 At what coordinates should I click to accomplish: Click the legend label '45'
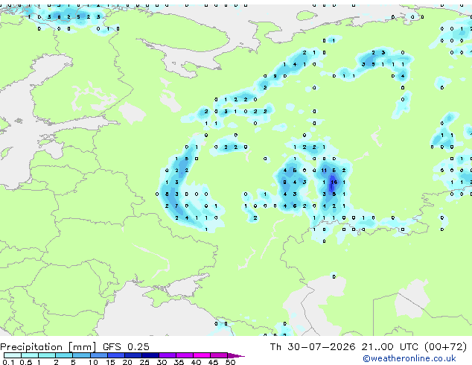[x=213, y=362]
